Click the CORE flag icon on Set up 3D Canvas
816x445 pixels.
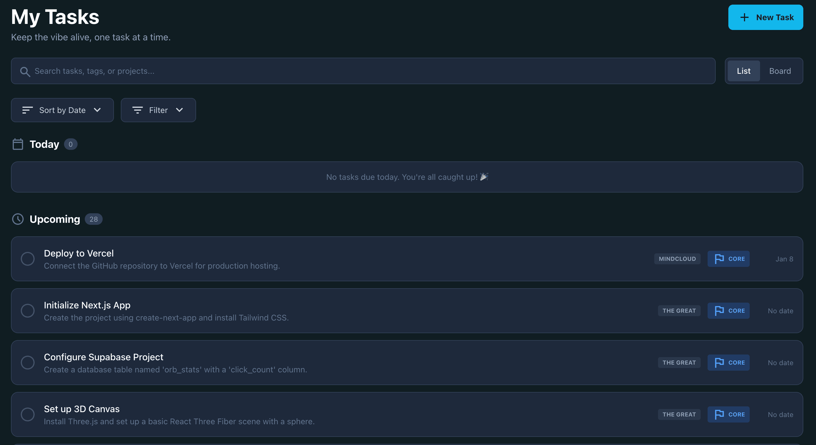[x=720, y=414]
